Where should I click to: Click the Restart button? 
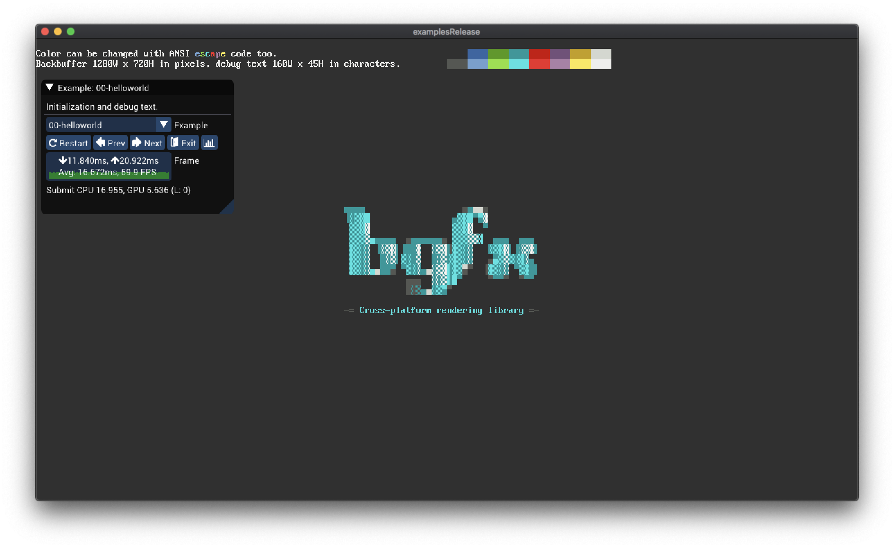(69, 143)
